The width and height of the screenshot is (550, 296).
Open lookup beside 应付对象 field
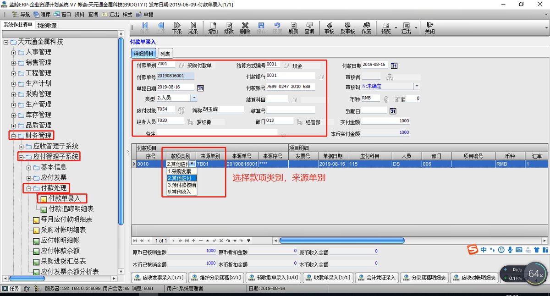(x=181, y=110)
